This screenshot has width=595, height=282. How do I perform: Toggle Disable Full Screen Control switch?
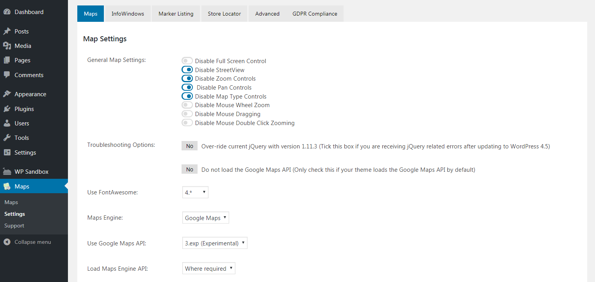187,61
